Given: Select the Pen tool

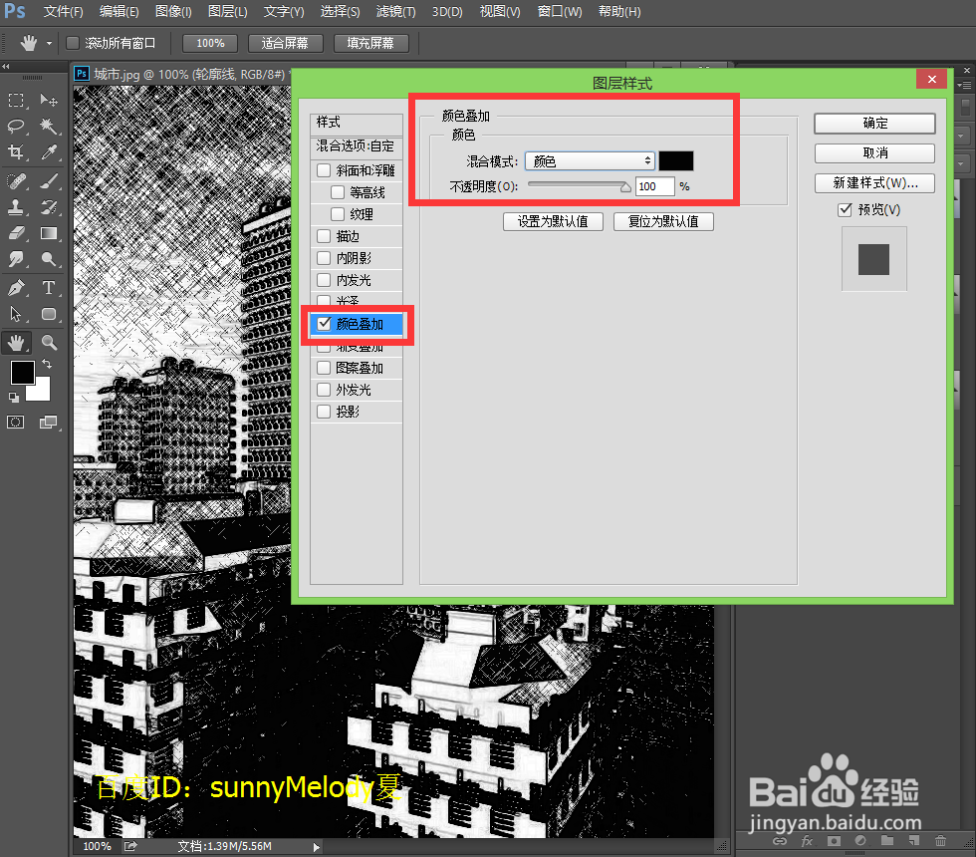Looking at the screenshot, I should click(x=16, y=288).
